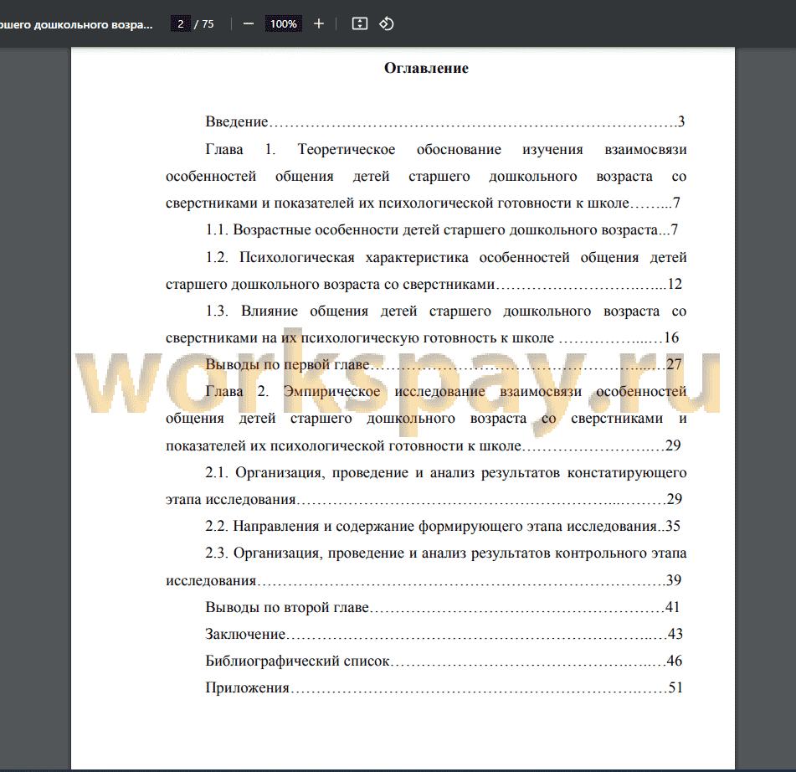The height and width of the screenshot is (772, 796).
Task: Click the 'Оглавление' heading
Action: pos(426,68)
